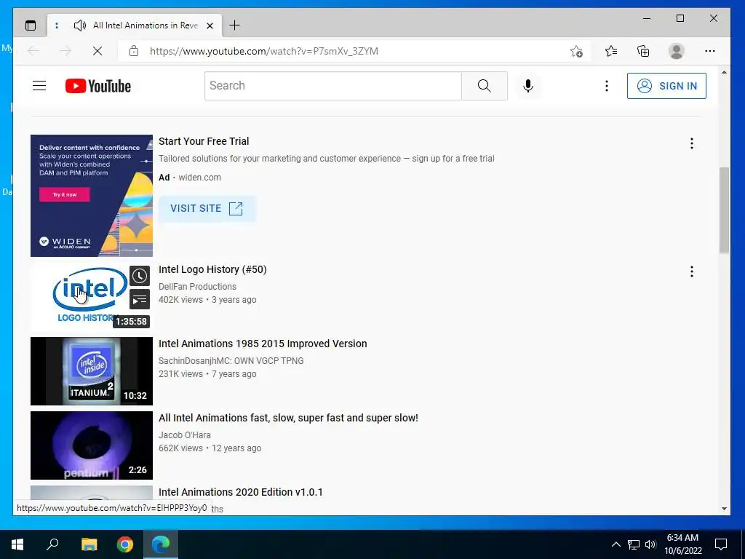Screen dimensions: 745x559
Task: Open the YouTube hamburger guide menu
Action: point(39,86)
